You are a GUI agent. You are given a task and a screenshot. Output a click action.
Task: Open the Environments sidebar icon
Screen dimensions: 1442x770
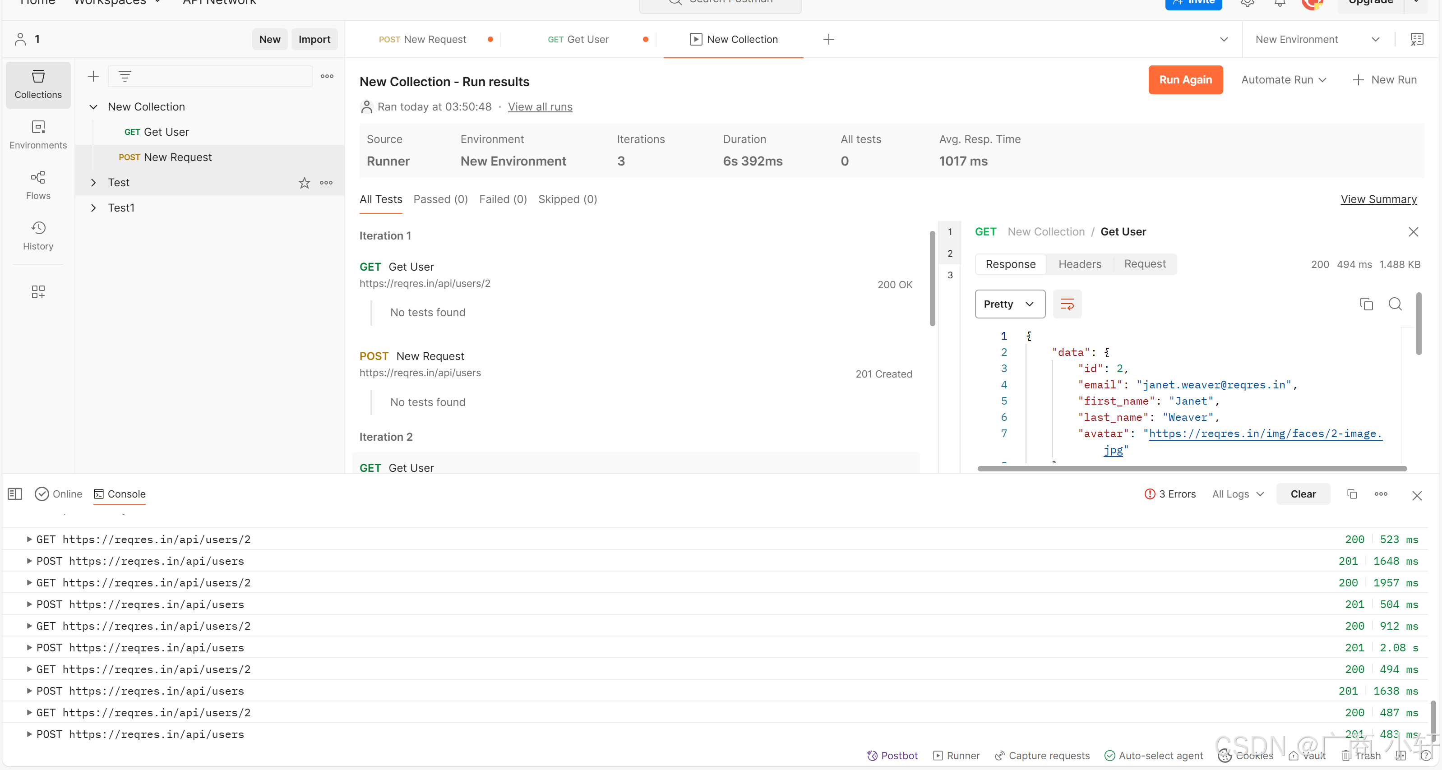[38, 135]
